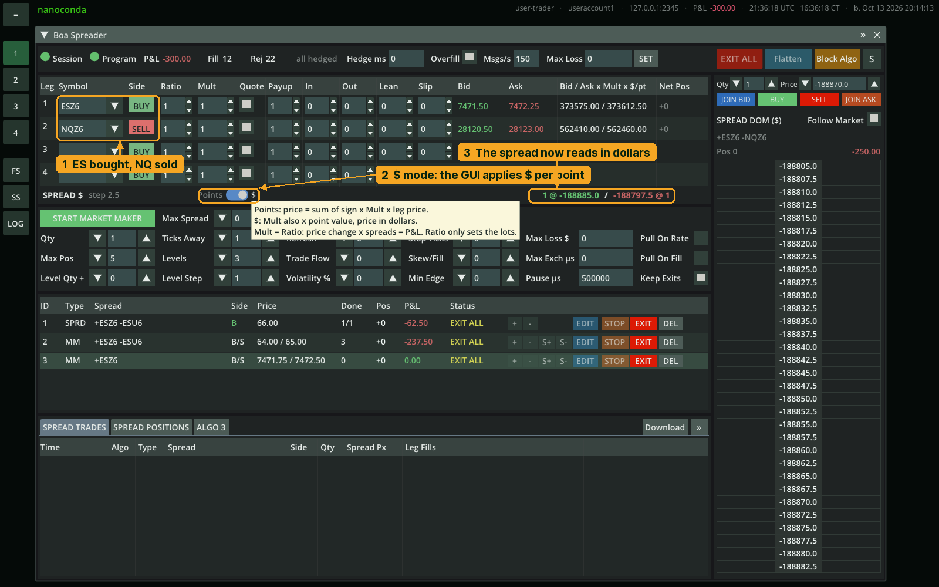Screen dimensions: 939x587
Task: Switch to workspace 1 in sidebar
Action: (16, 53)
